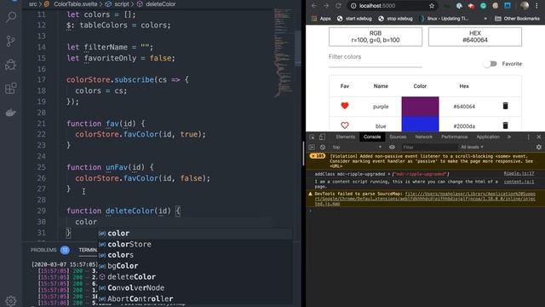The height and width of the screenshot is (307, 545).
Task: Open the 'linux - Updating' bookmark
Action: click(x=444, y=19)
